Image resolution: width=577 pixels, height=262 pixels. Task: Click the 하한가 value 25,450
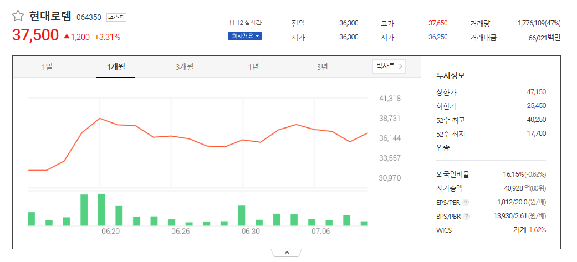[537, 106]
